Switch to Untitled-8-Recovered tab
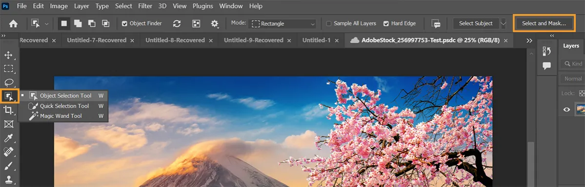This screenshot has height=187, width=585. (x=175, y=40)
